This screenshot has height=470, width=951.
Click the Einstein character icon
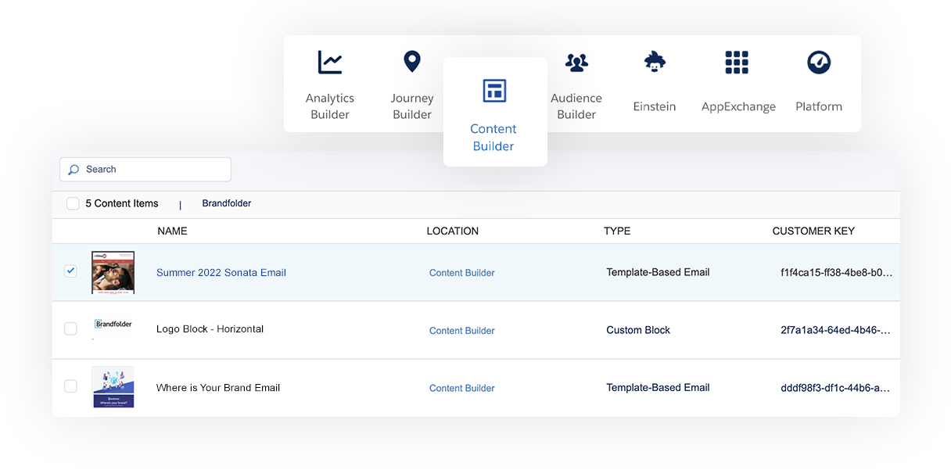(655, 62)
